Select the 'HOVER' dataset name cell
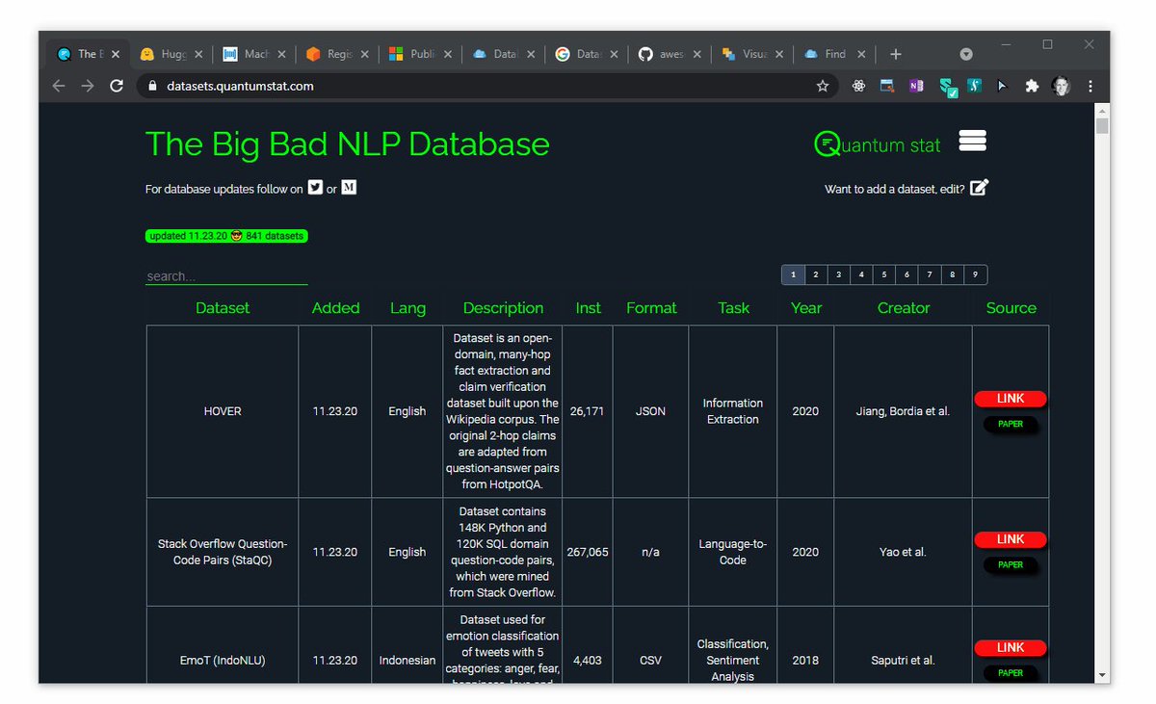1156x704 pixels. 223,411
